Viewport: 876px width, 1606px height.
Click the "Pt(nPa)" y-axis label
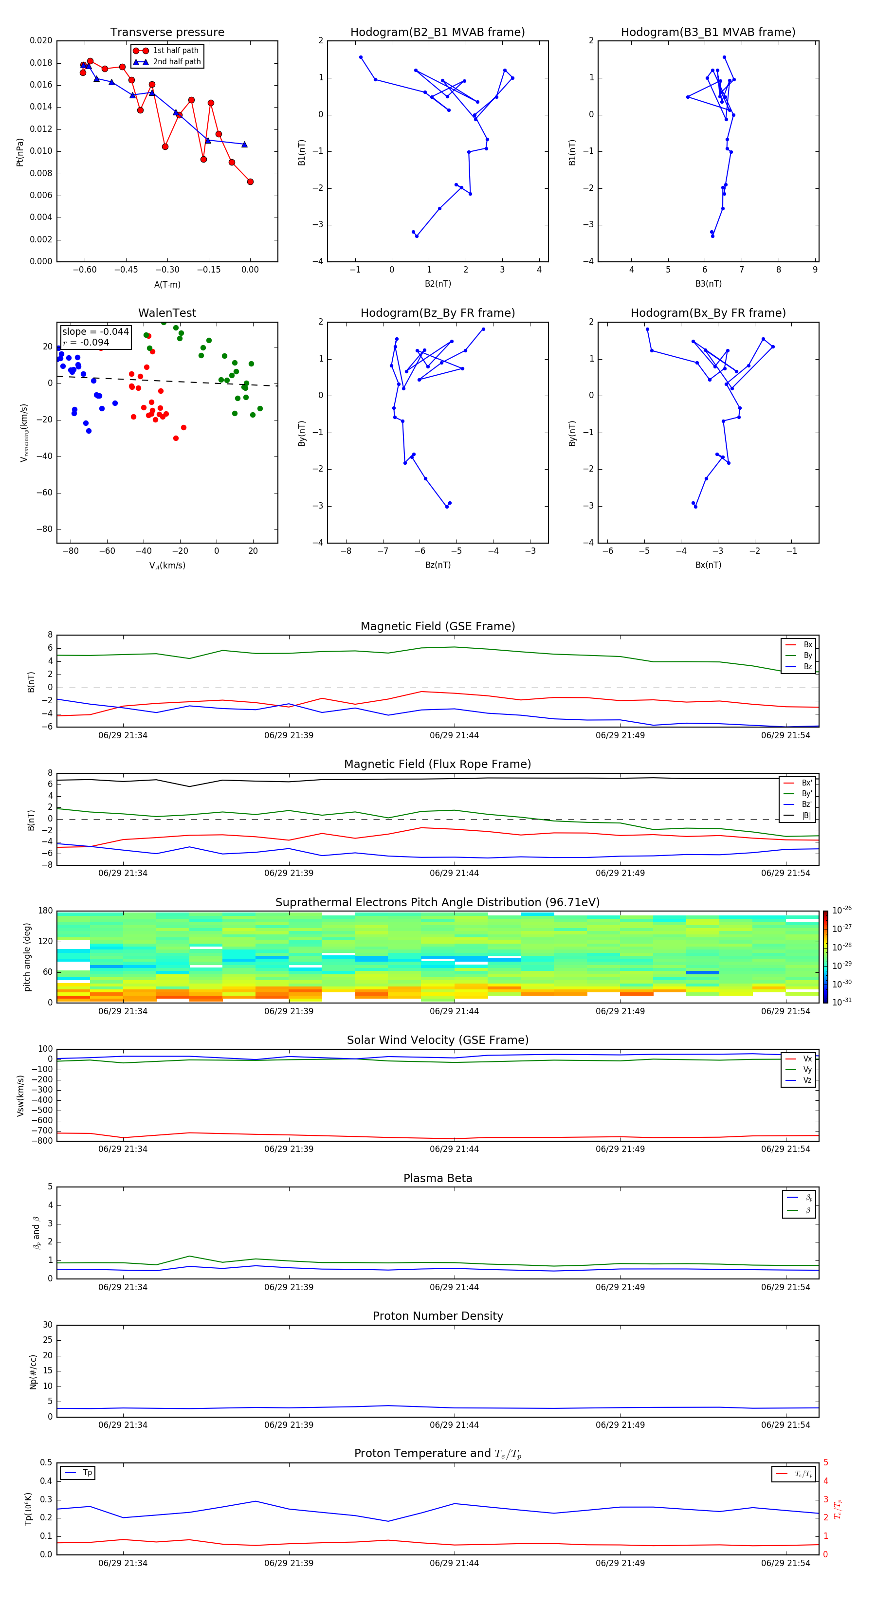point(20,151)
